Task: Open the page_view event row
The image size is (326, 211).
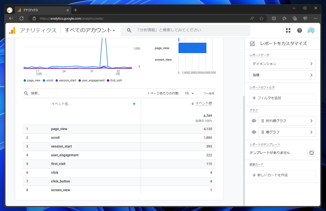Action: [x=119, y=129]
